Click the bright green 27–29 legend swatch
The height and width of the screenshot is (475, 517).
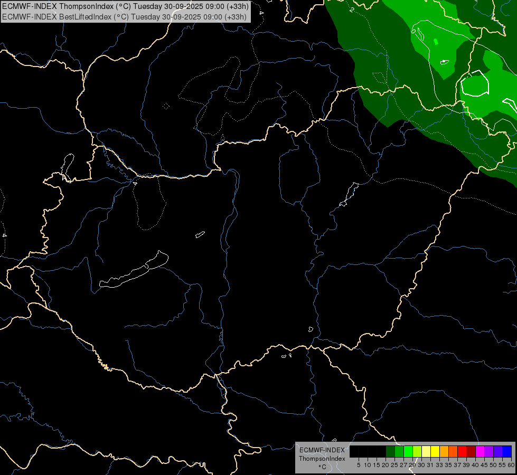point(408,451)
